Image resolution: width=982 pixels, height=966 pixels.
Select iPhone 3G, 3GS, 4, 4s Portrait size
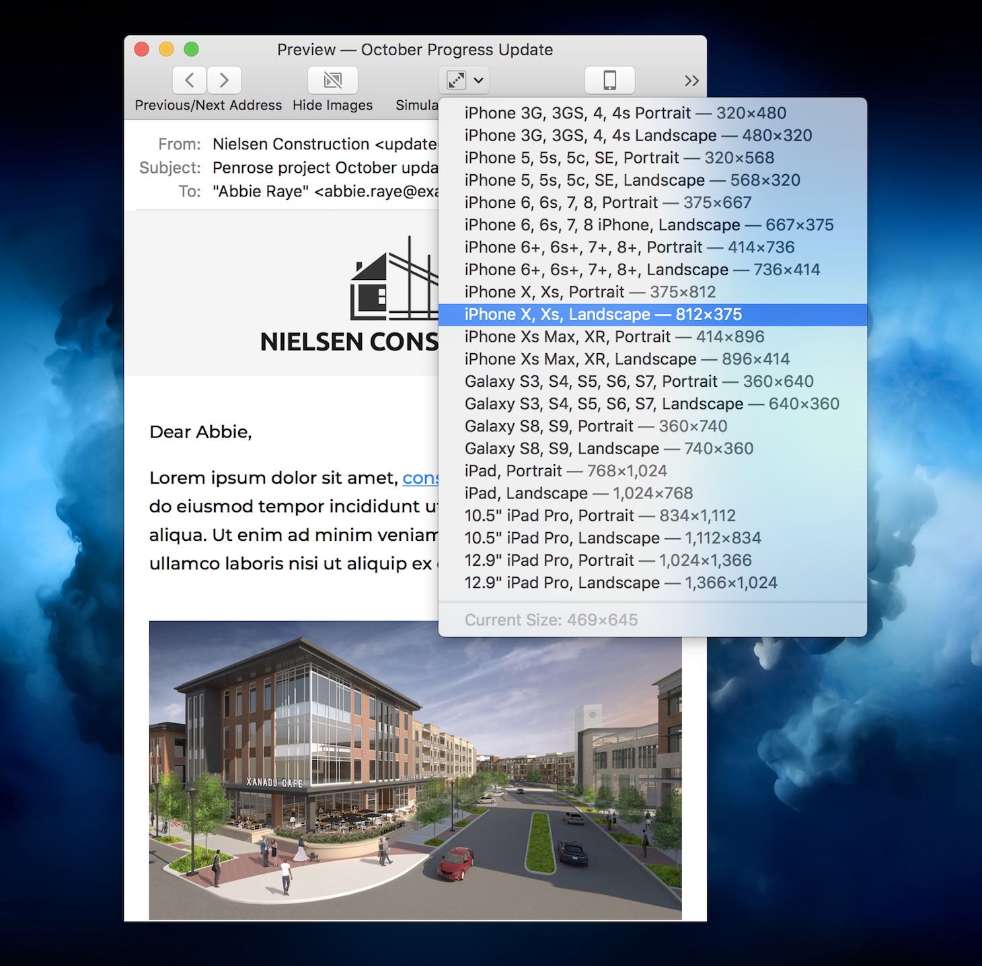coord(652,113)
